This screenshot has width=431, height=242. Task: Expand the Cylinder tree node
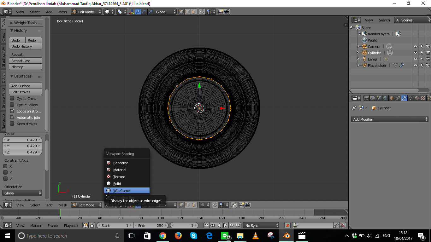[x=357, y=53]
